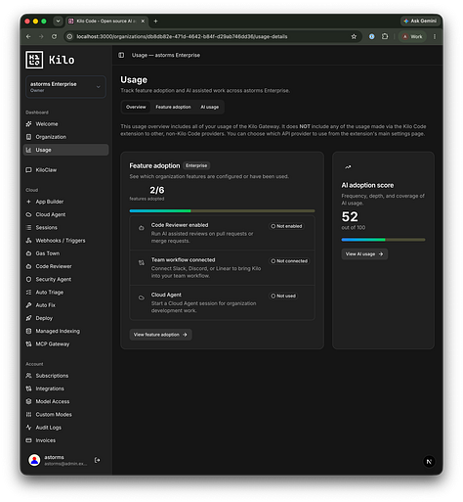The image size is (463, 502).
Task: Switch to the Overview tab
Action: point(136,107)
